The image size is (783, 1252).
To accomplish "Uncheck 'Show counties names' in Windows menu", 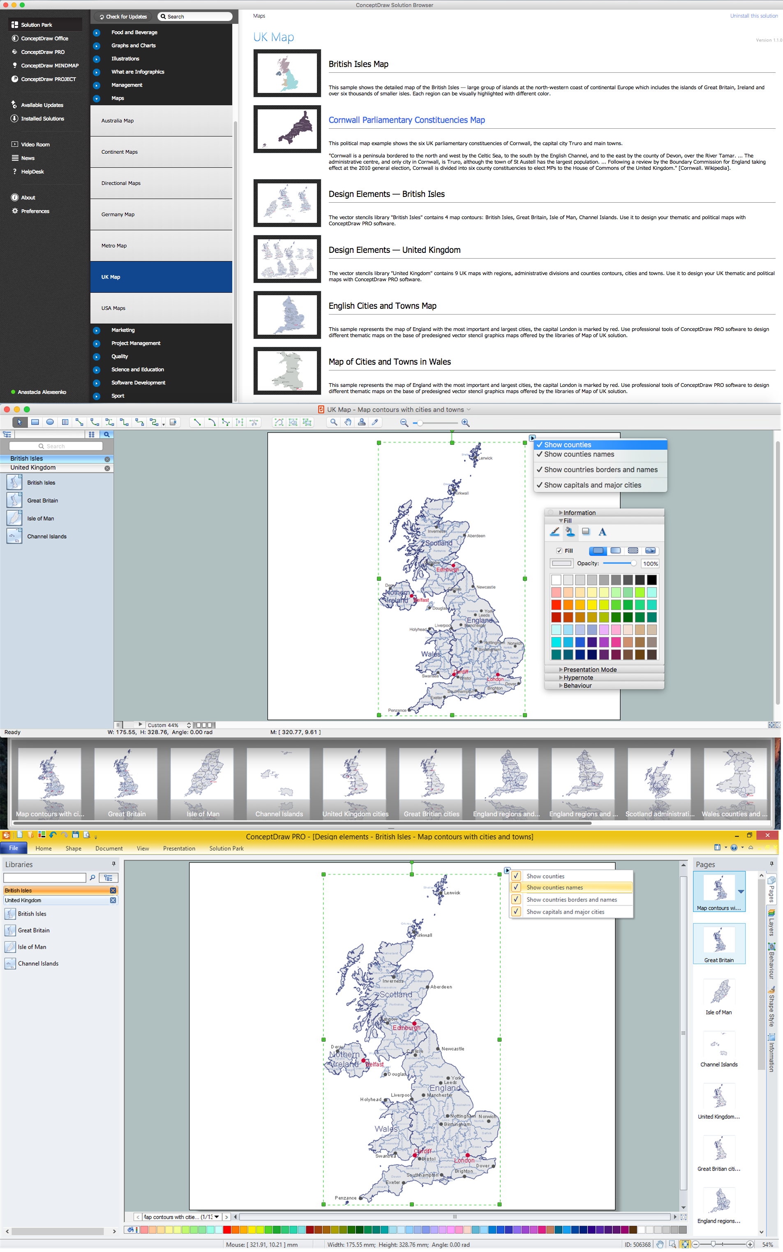I will coord(516,888).
